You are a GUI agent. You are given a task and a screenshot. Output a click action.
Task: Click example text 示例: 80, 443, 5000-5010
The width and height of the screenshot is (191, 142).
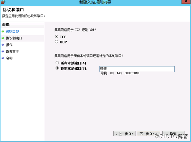[x=120, y=73]
